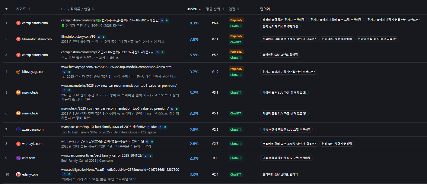This screenshot has height=184, width=427.
Task: Sort the table by 사이트 column
Action: point(23,9)
